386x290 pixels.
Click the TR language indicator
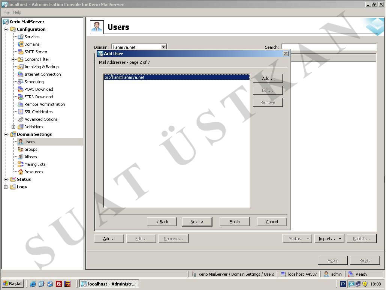(x=343, y=284)
